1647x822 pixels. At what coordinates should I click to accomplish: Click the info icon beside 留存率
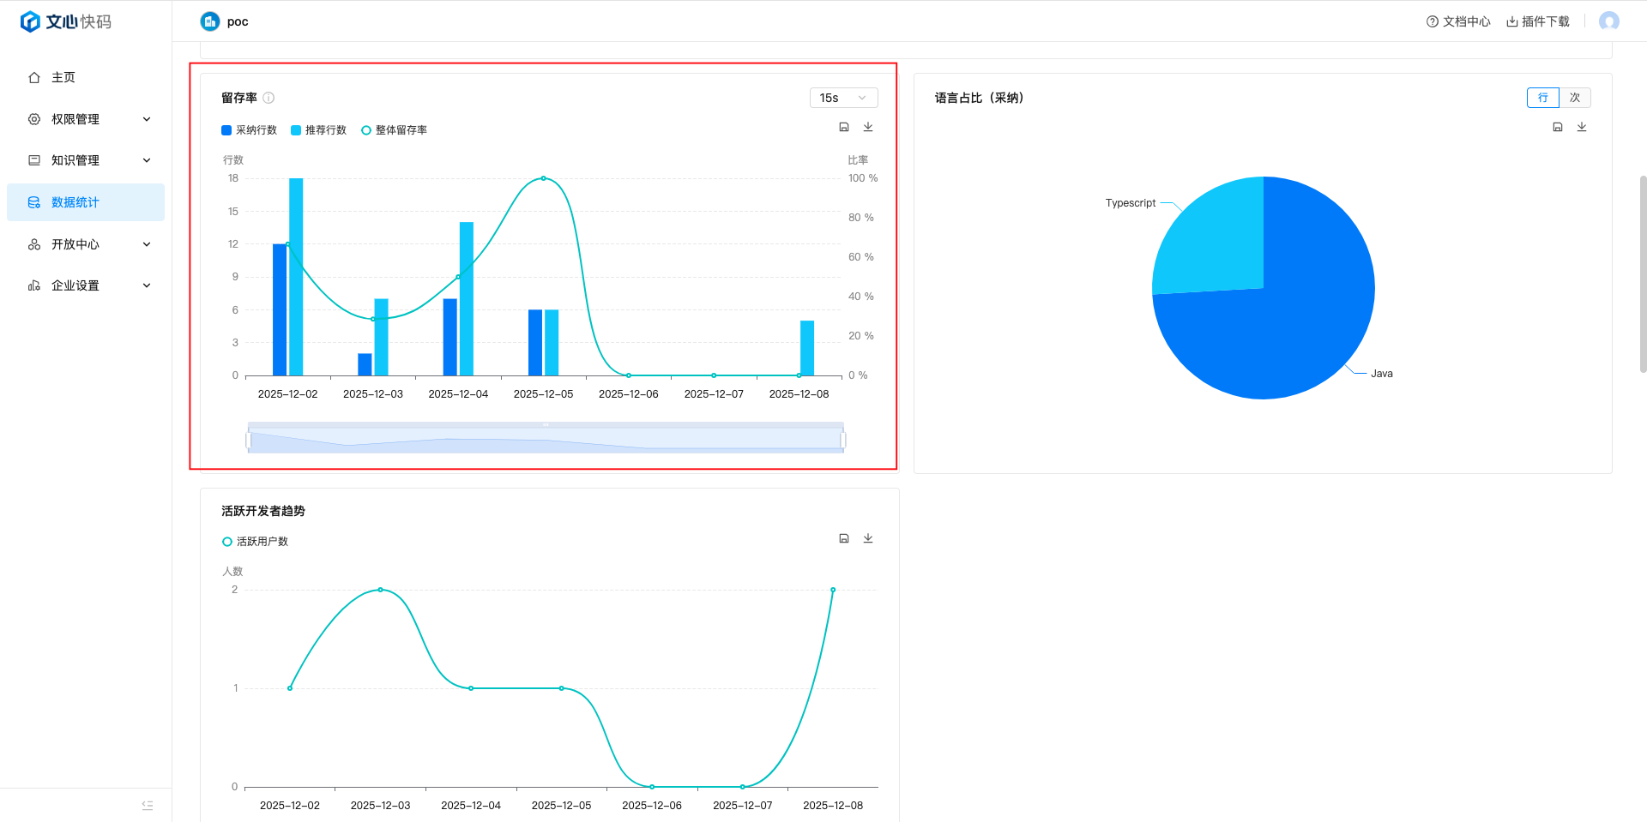coord(268,98)
